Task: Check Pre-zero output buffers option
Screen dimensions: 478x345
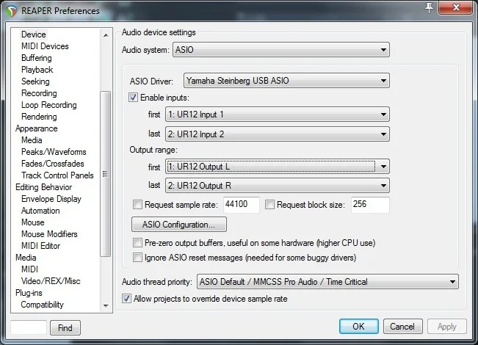Action: [x=137, y=243]
